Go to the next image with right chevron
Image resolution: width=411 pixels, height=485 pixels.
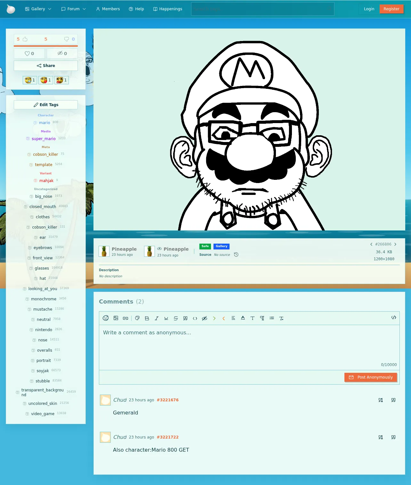395,244
